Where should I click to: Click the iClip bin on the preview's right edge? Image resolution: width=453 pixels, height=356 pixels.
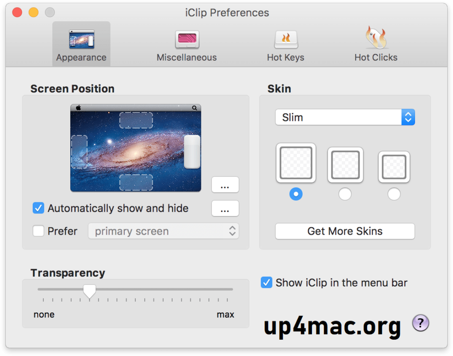(192, 152)
